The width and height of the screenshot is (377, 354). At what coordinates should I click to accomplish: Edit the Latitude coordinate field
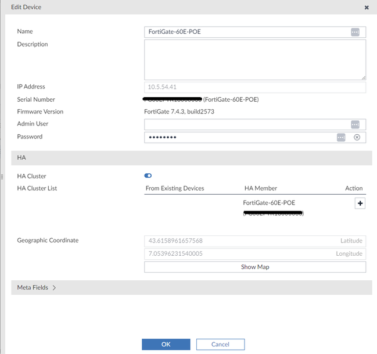click(255, 241)
